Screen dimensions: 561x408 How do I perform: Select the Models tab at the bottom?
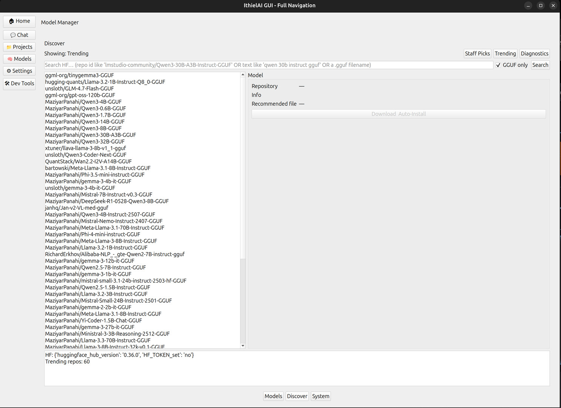click(273, 396)
